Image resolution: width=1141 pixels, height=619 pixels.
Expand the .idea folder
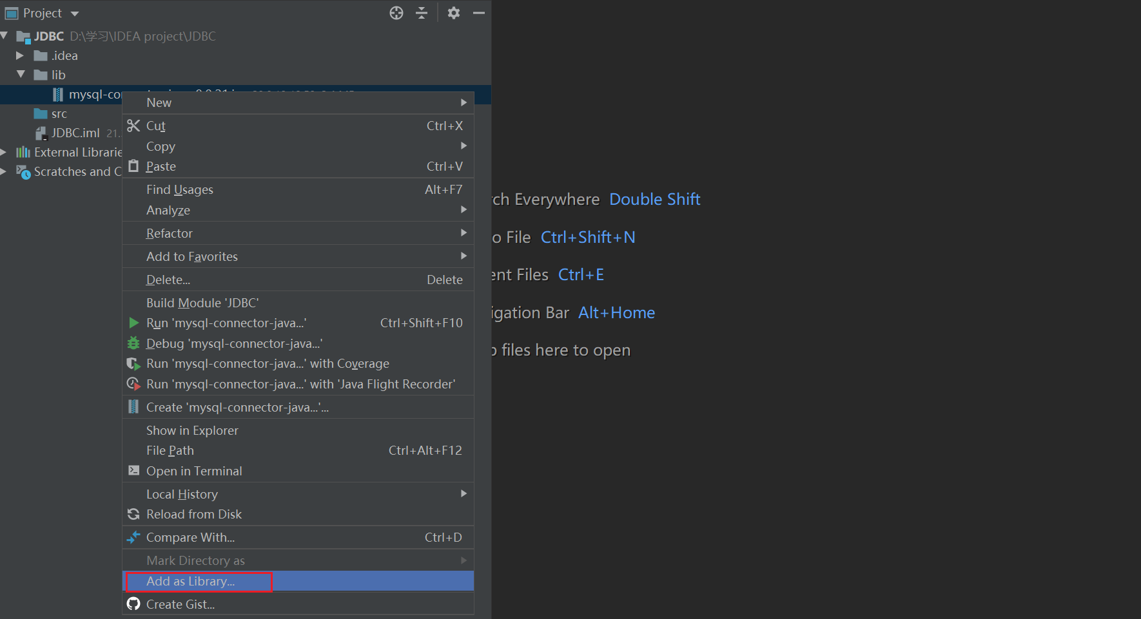tap(20, 56)
